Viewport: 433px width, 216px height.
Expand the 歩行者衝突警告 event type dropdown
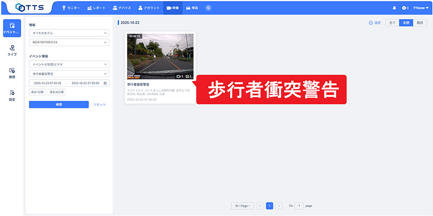(69, 73)
